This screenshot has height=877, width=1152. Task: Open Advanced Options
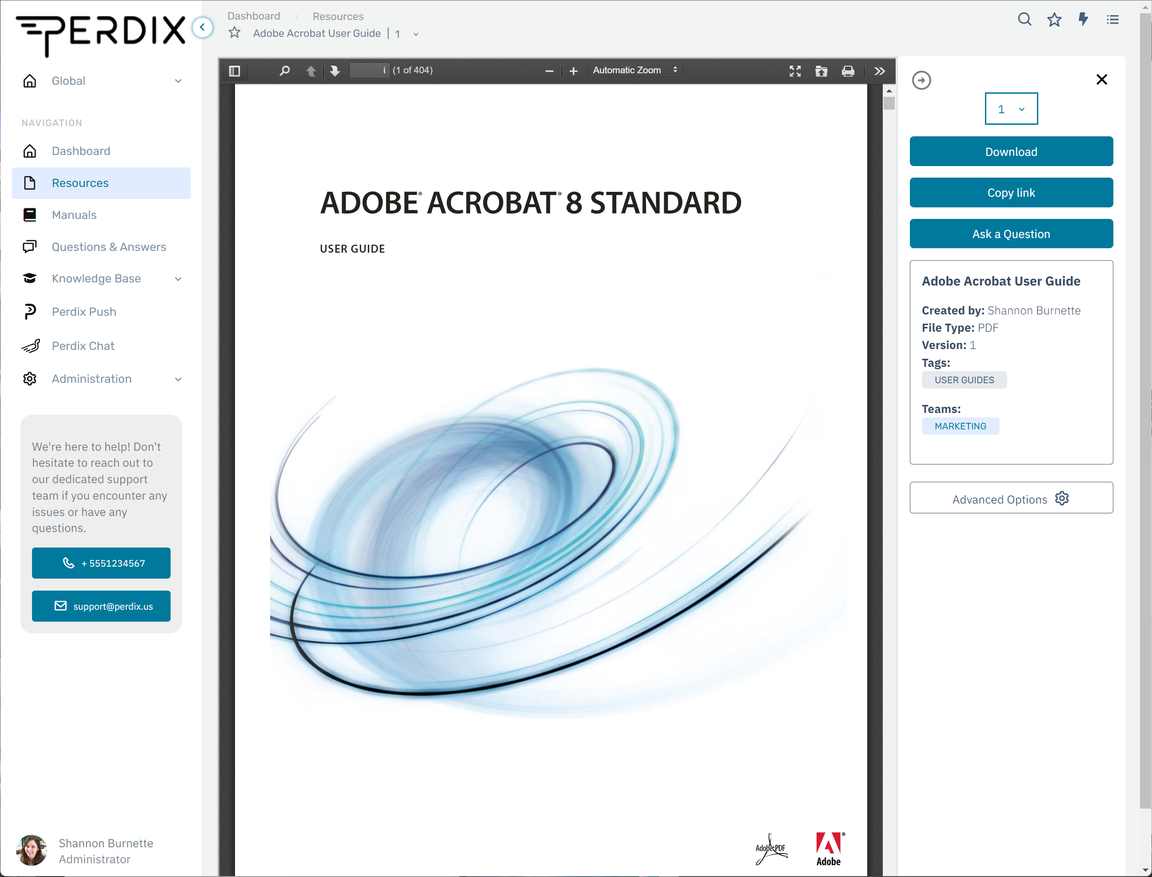coord(1011,498)
